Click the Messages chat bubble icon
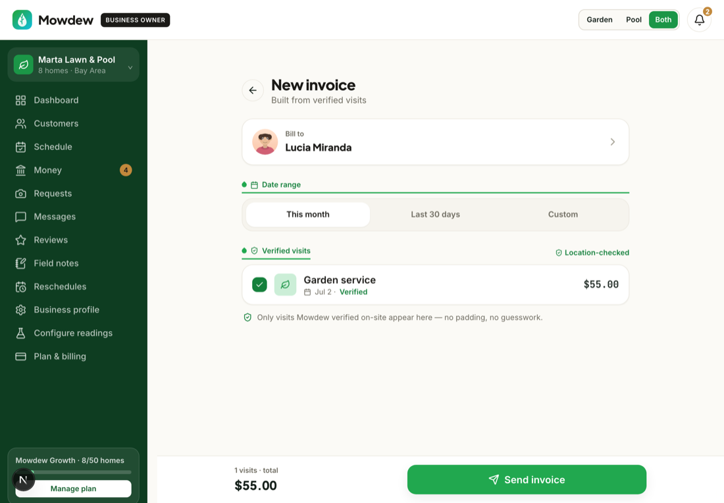 pyautogui.click(x=21, y=217)
